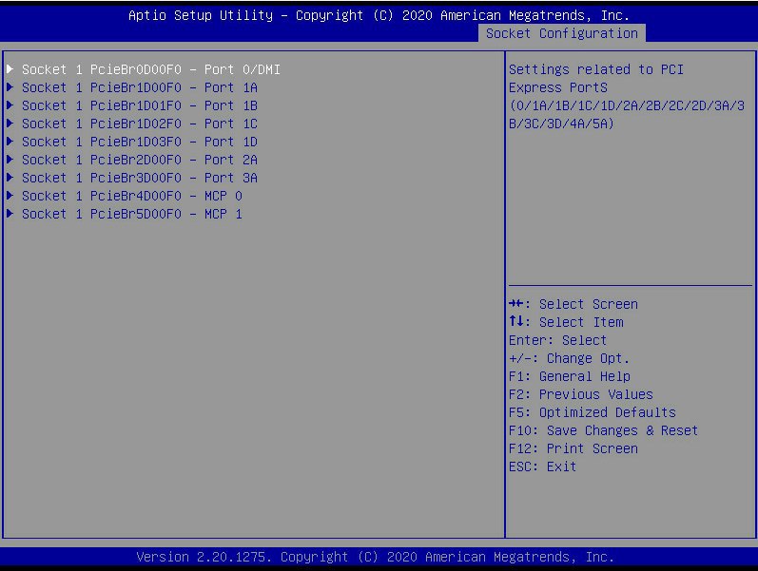
Task: Open Socket 1 PcieBr1D00F0 Port 1A submenu
Action: 140,87
